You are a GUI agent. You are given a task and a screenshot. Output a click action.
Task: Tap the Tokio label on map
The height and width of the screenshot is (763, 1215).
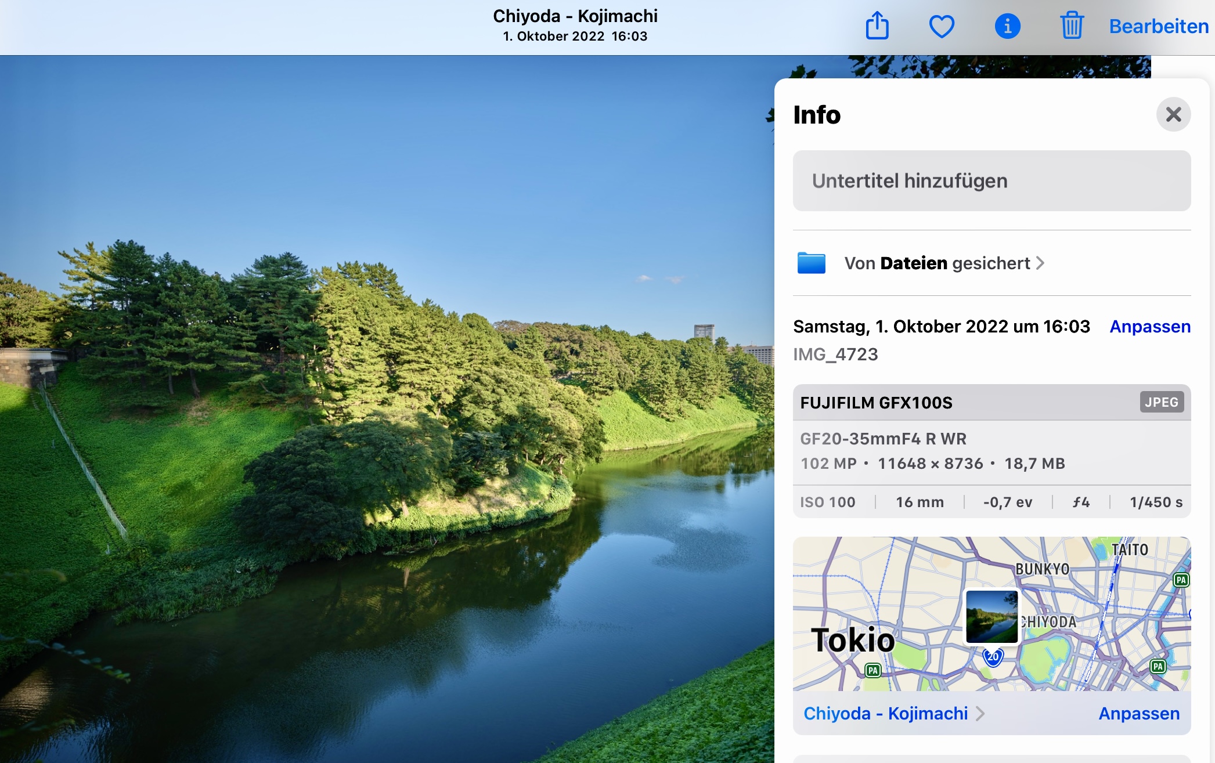tap(852, 640)
